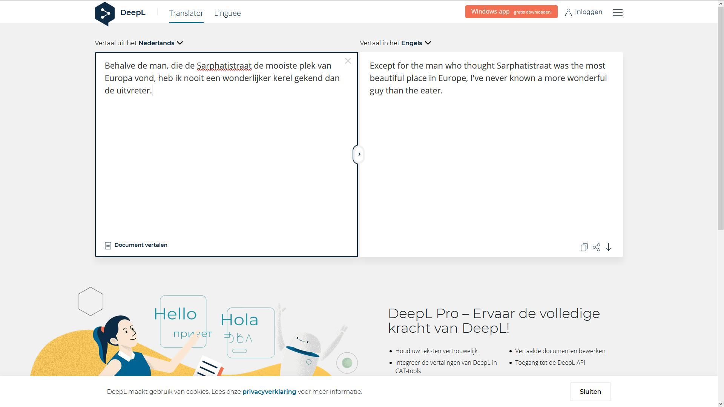
Task: Open the hamburger menu
Action: pyautogui.click(x=617, y=12)
